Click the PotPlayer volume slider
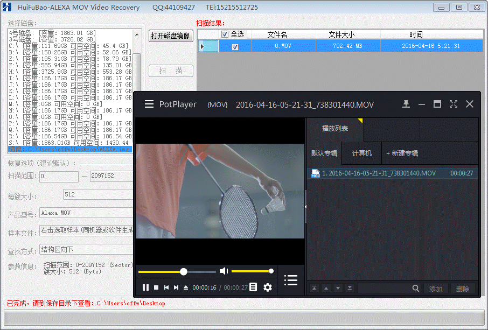Viewport: 488px width, 330px height. coord(253,271)
